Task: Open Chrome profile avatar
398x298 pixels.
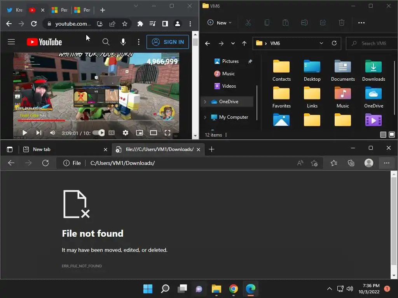Action: pos(177,24)
